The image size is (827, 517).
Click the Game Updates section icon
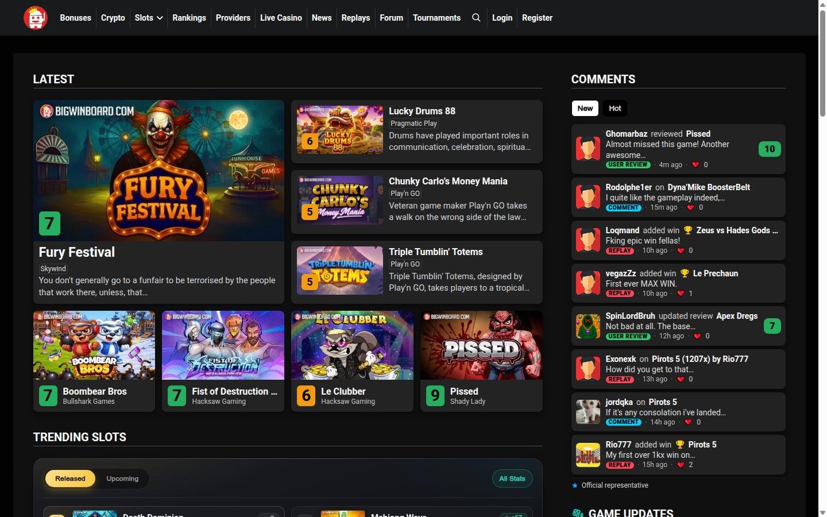coord(578,513)
